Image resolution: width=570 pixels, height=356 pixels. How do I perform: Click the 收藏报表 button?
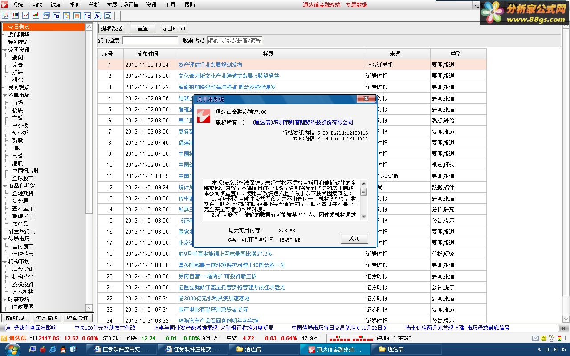tap(16, 318)
